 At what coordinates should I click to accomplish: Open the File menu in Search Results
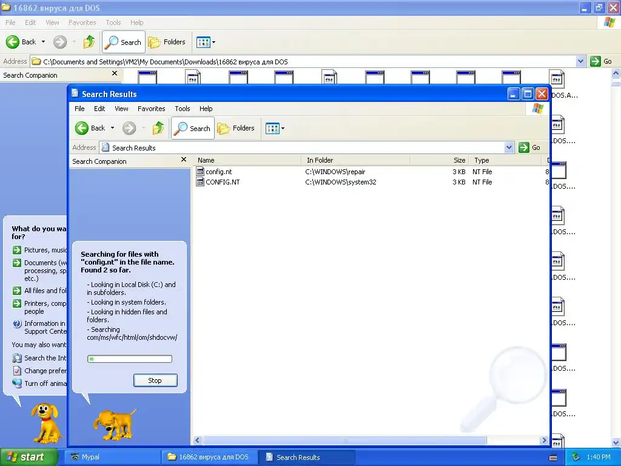tap(79, 109)
